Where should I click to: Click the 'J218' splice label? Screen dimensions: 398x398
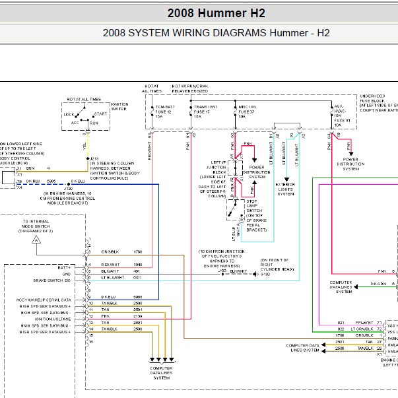94,158
